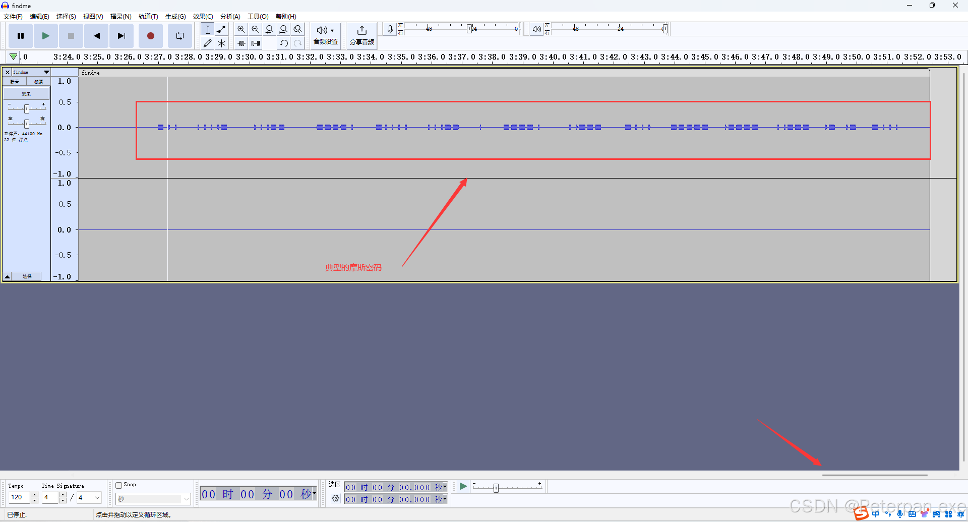Image resolution: width=968 pixels, height=522 pixels.
Task: Open the track 效果 effects button
Action: (27, 93)
